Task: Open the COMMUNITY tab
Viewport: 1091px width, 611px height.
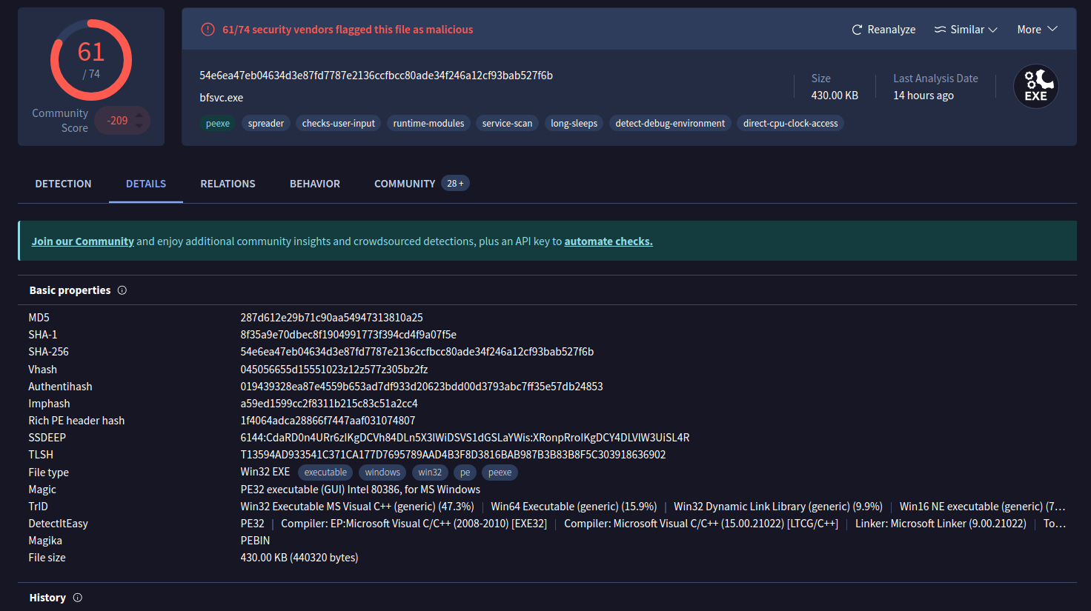Action: [x=405, y=184]
